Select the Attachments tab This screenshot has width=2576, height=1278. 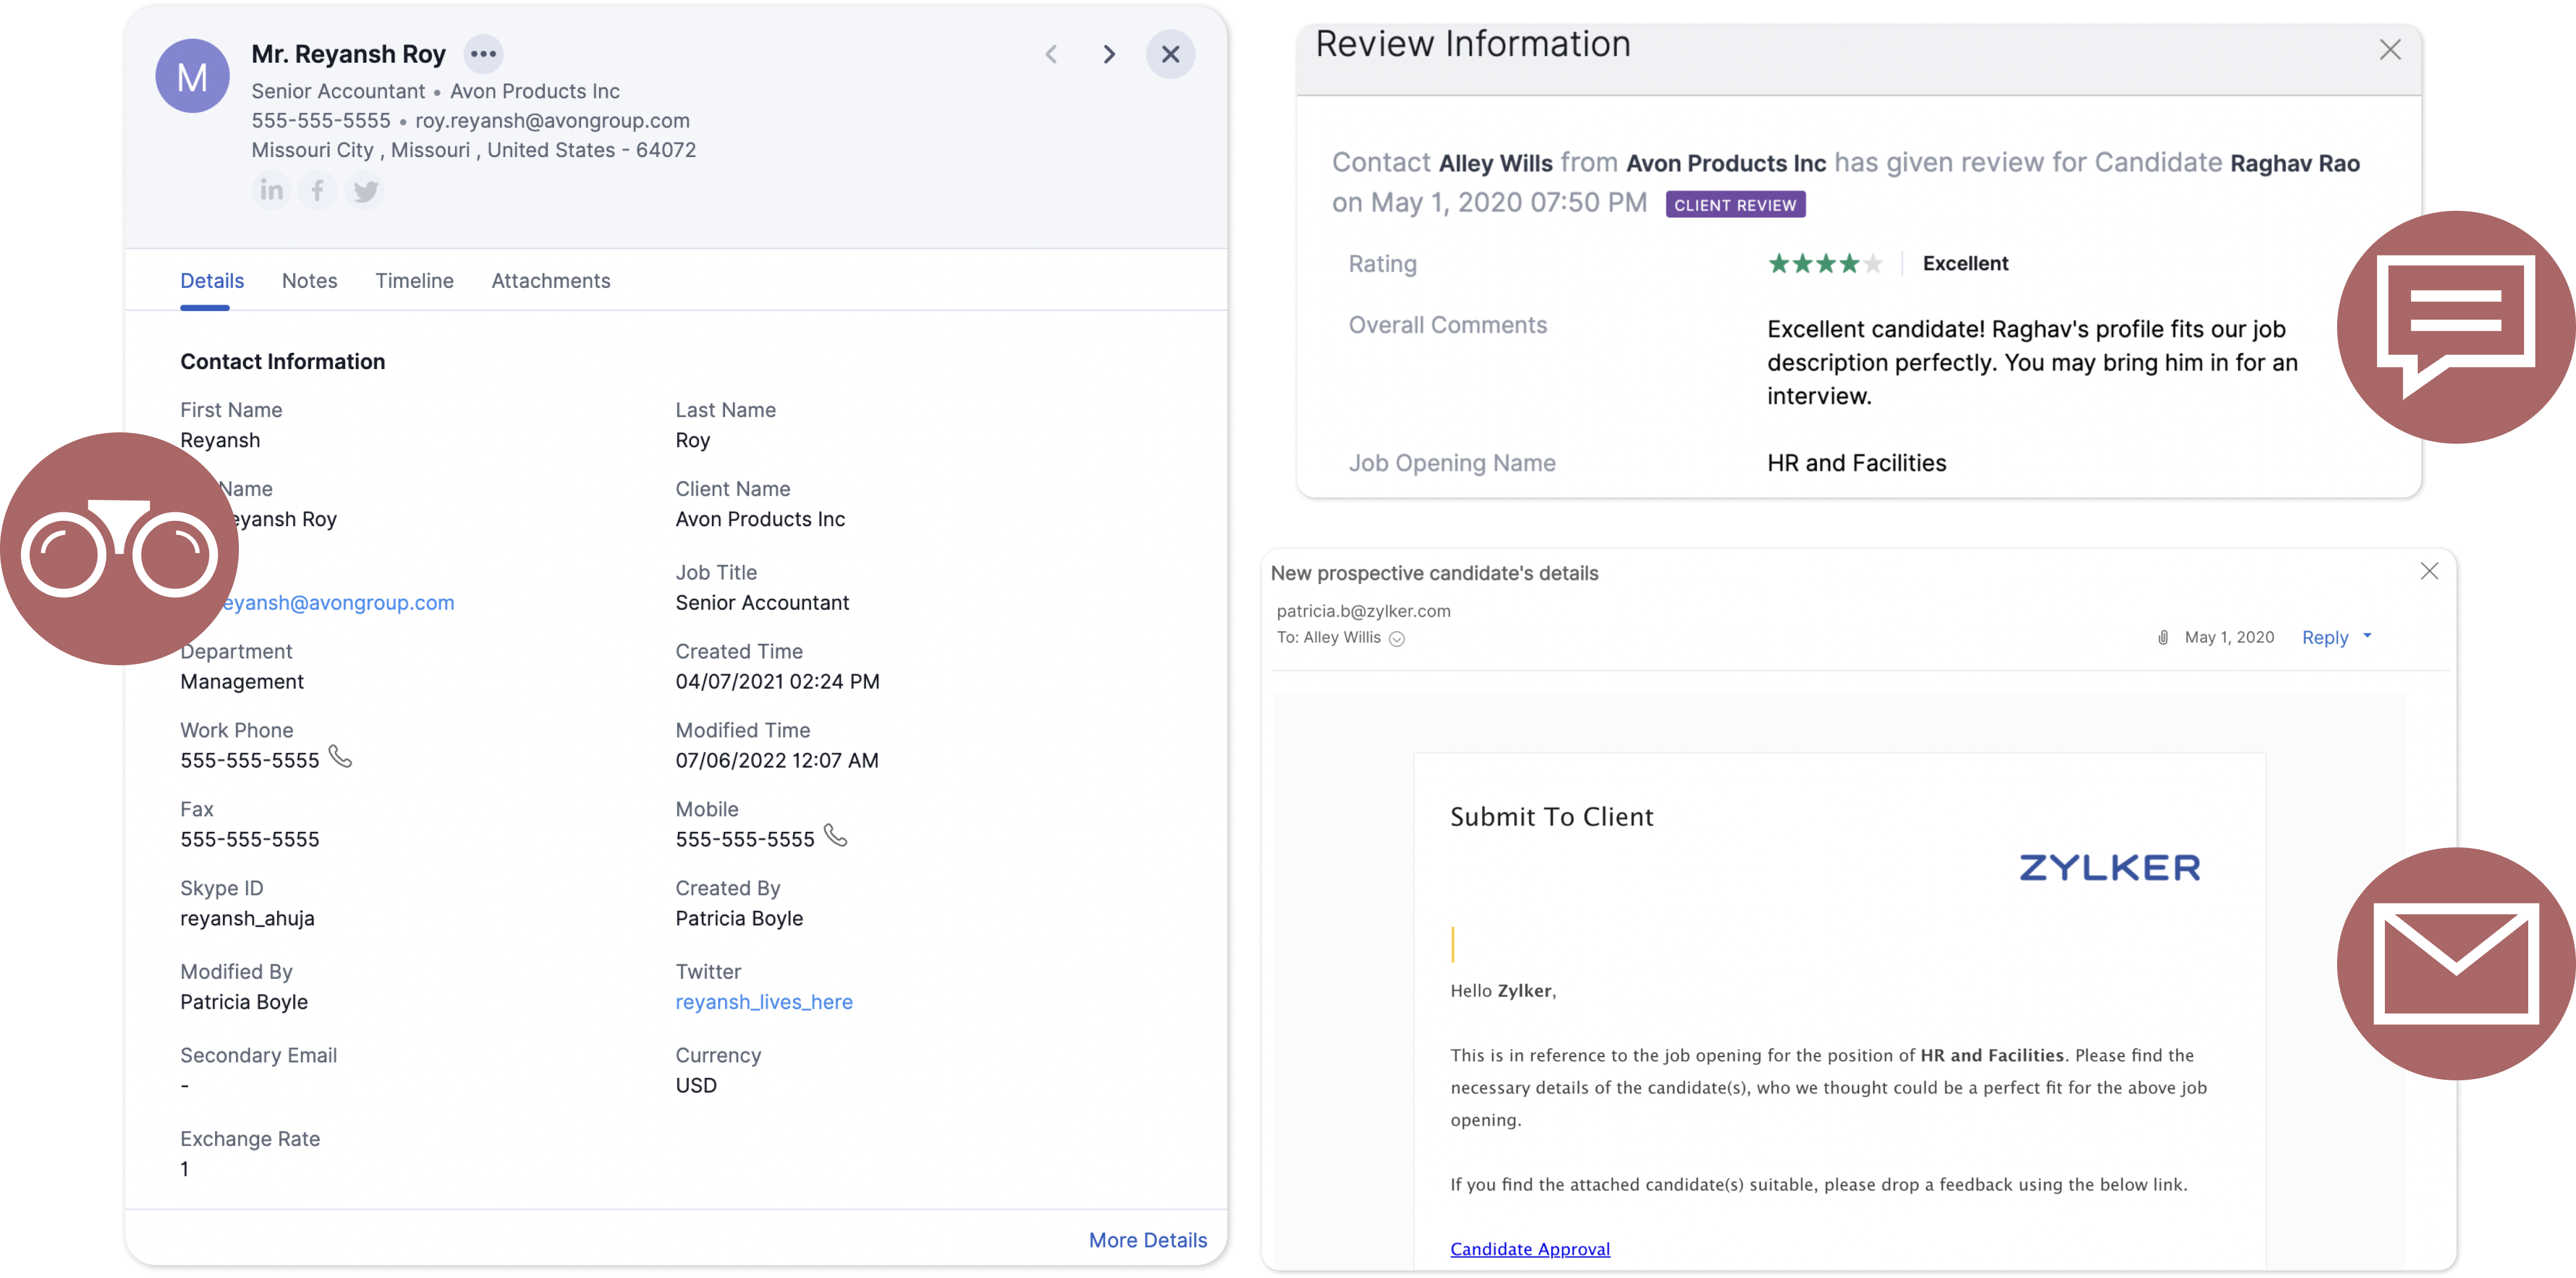pos(550,281)
